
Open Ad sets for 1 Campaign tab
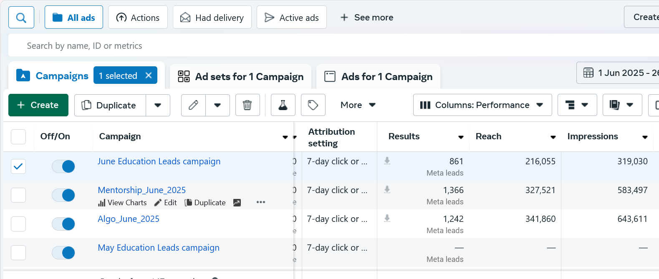[x=241, y=77]
